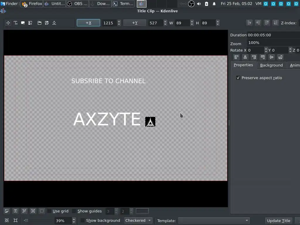This screenshot has height=225, width=300.
Task: Click the Download new title templates icon
Action: point(54,23)
